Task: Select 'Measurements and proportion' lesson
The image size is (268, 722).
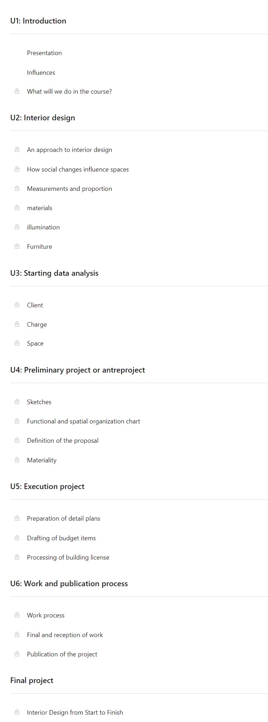Action: point(69,189)
